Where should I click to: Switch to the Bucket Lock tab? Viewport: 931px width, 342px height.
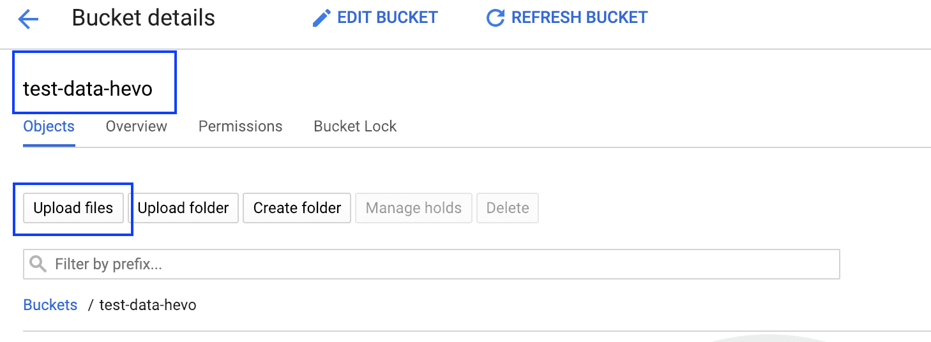pyautogui.click(x=355, y=126)
